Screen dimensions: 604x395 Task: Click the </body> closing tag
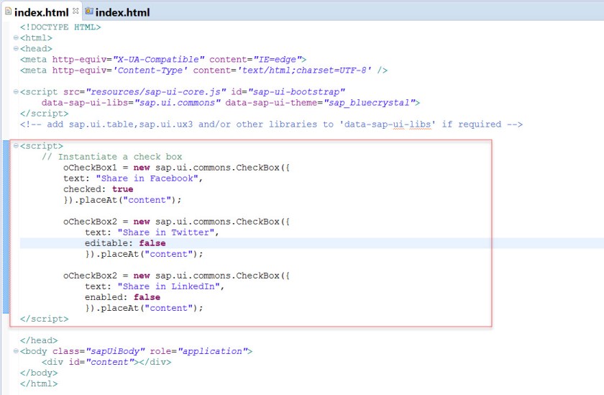tap(39, 373)
